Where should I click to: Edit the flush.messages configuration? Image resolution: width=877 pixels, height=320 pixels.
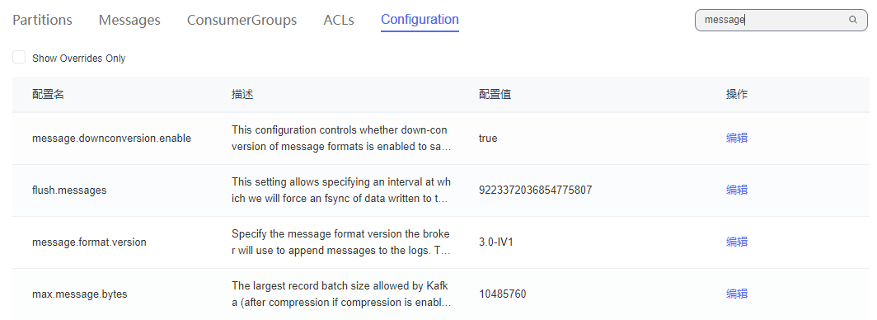point(737,191)
